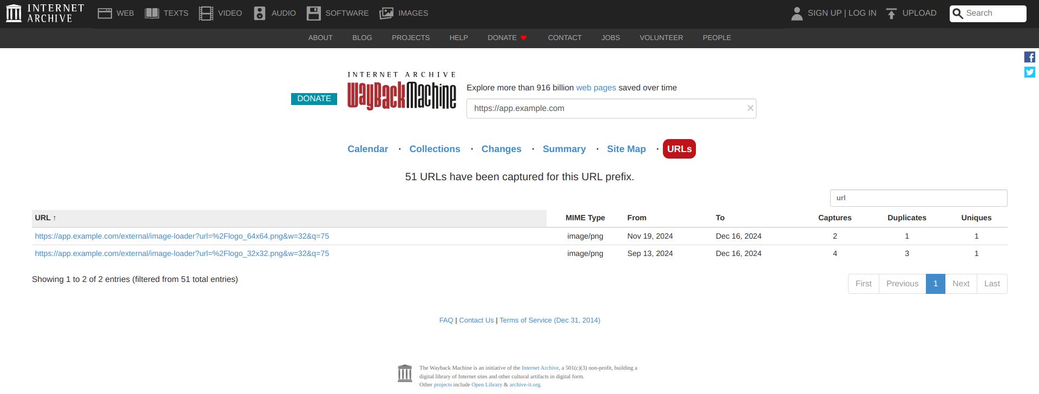Sort table by MIME Type column
The width and height of the screenshot is (1039, 394).
585,218
